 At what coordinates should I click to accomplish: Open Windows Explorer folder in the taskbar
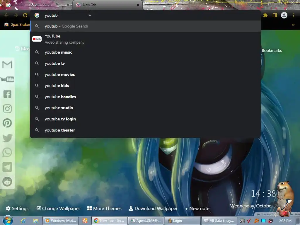[35, 221]
